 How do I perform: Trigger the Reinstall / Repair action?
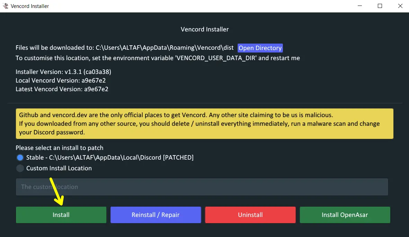pos(155,215)
